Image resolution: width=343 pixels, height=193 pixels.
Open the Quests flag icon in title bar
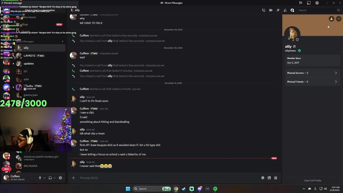click(301, 3)
